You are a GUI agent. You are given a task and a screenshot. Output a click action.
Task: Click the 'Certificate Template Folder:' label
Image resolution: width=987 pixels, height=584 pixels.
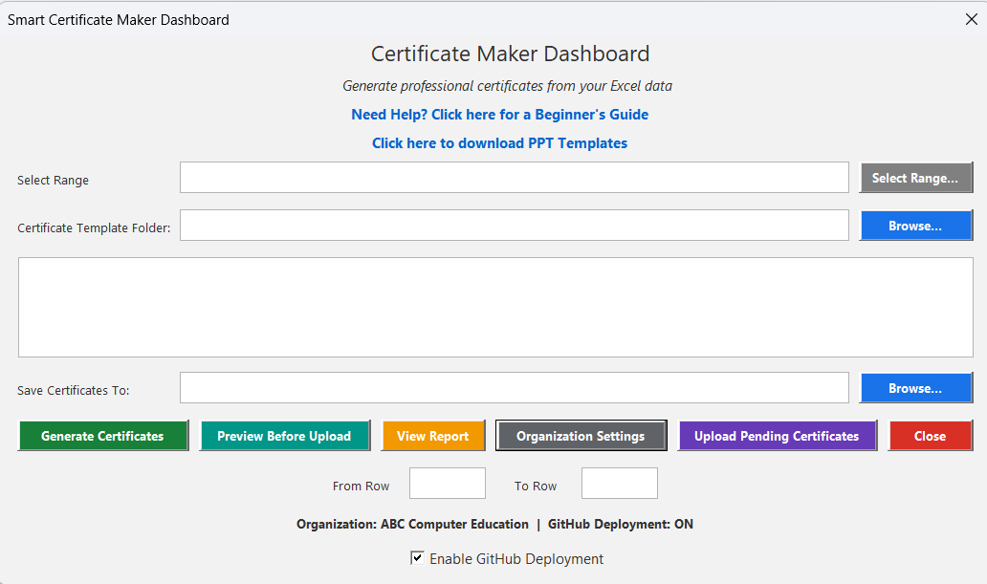94,227
